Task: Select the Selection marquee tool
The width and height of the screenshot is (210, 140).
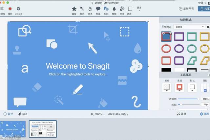Action: pos(130,11)
